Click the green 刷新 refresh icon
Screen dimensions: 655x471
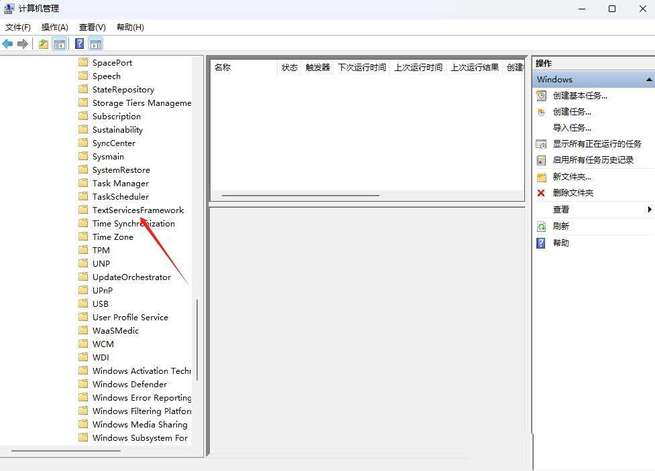(541, 226)
